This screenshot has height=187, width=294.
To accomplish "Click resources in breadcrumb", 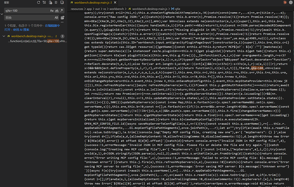I will point(77,9).
